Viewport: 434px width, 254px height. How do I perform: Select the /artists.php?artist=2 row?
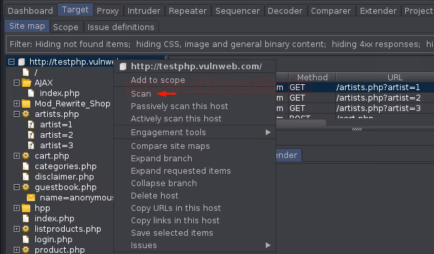point(355,98)
